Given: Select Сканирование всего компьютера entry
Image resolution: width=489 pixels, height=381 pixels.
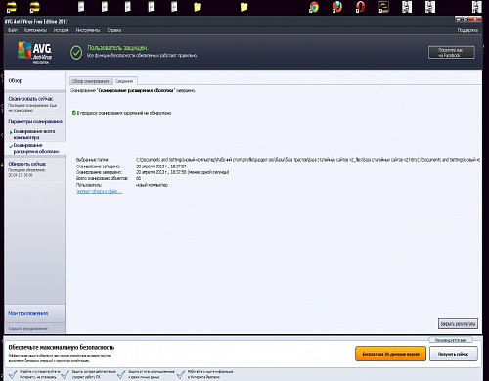Looking at the screenshot, I should click(x=34, y=134).
